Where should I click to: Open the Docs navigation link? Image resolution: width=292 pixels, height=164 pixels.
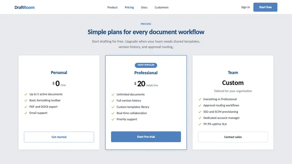(144, 7)
